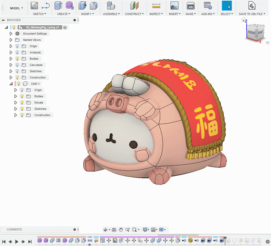Jump to timeline beginning
The width and height of the screenshot is (271, 246).
pyautogui.click(x=4, y=242)
